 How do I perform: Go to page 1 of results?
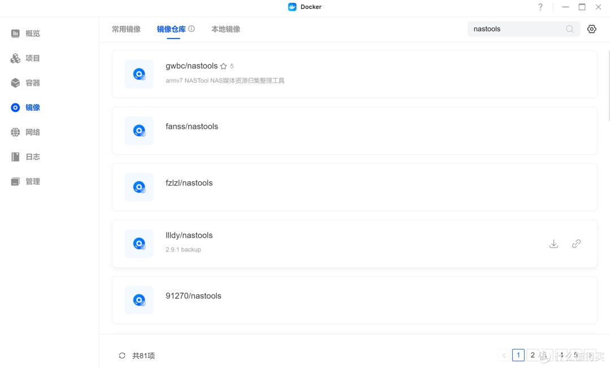pyautogui.click(x=518, y=355)
